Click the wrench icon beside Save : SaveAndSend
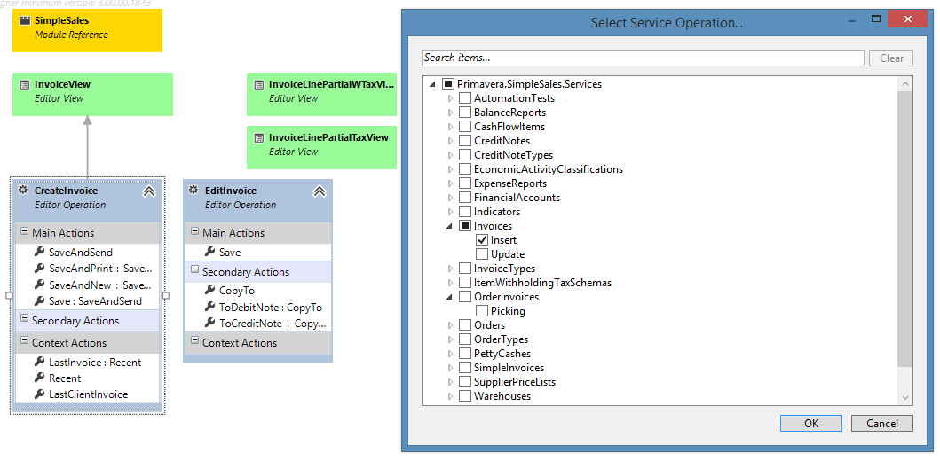 [x=40, y=300]
